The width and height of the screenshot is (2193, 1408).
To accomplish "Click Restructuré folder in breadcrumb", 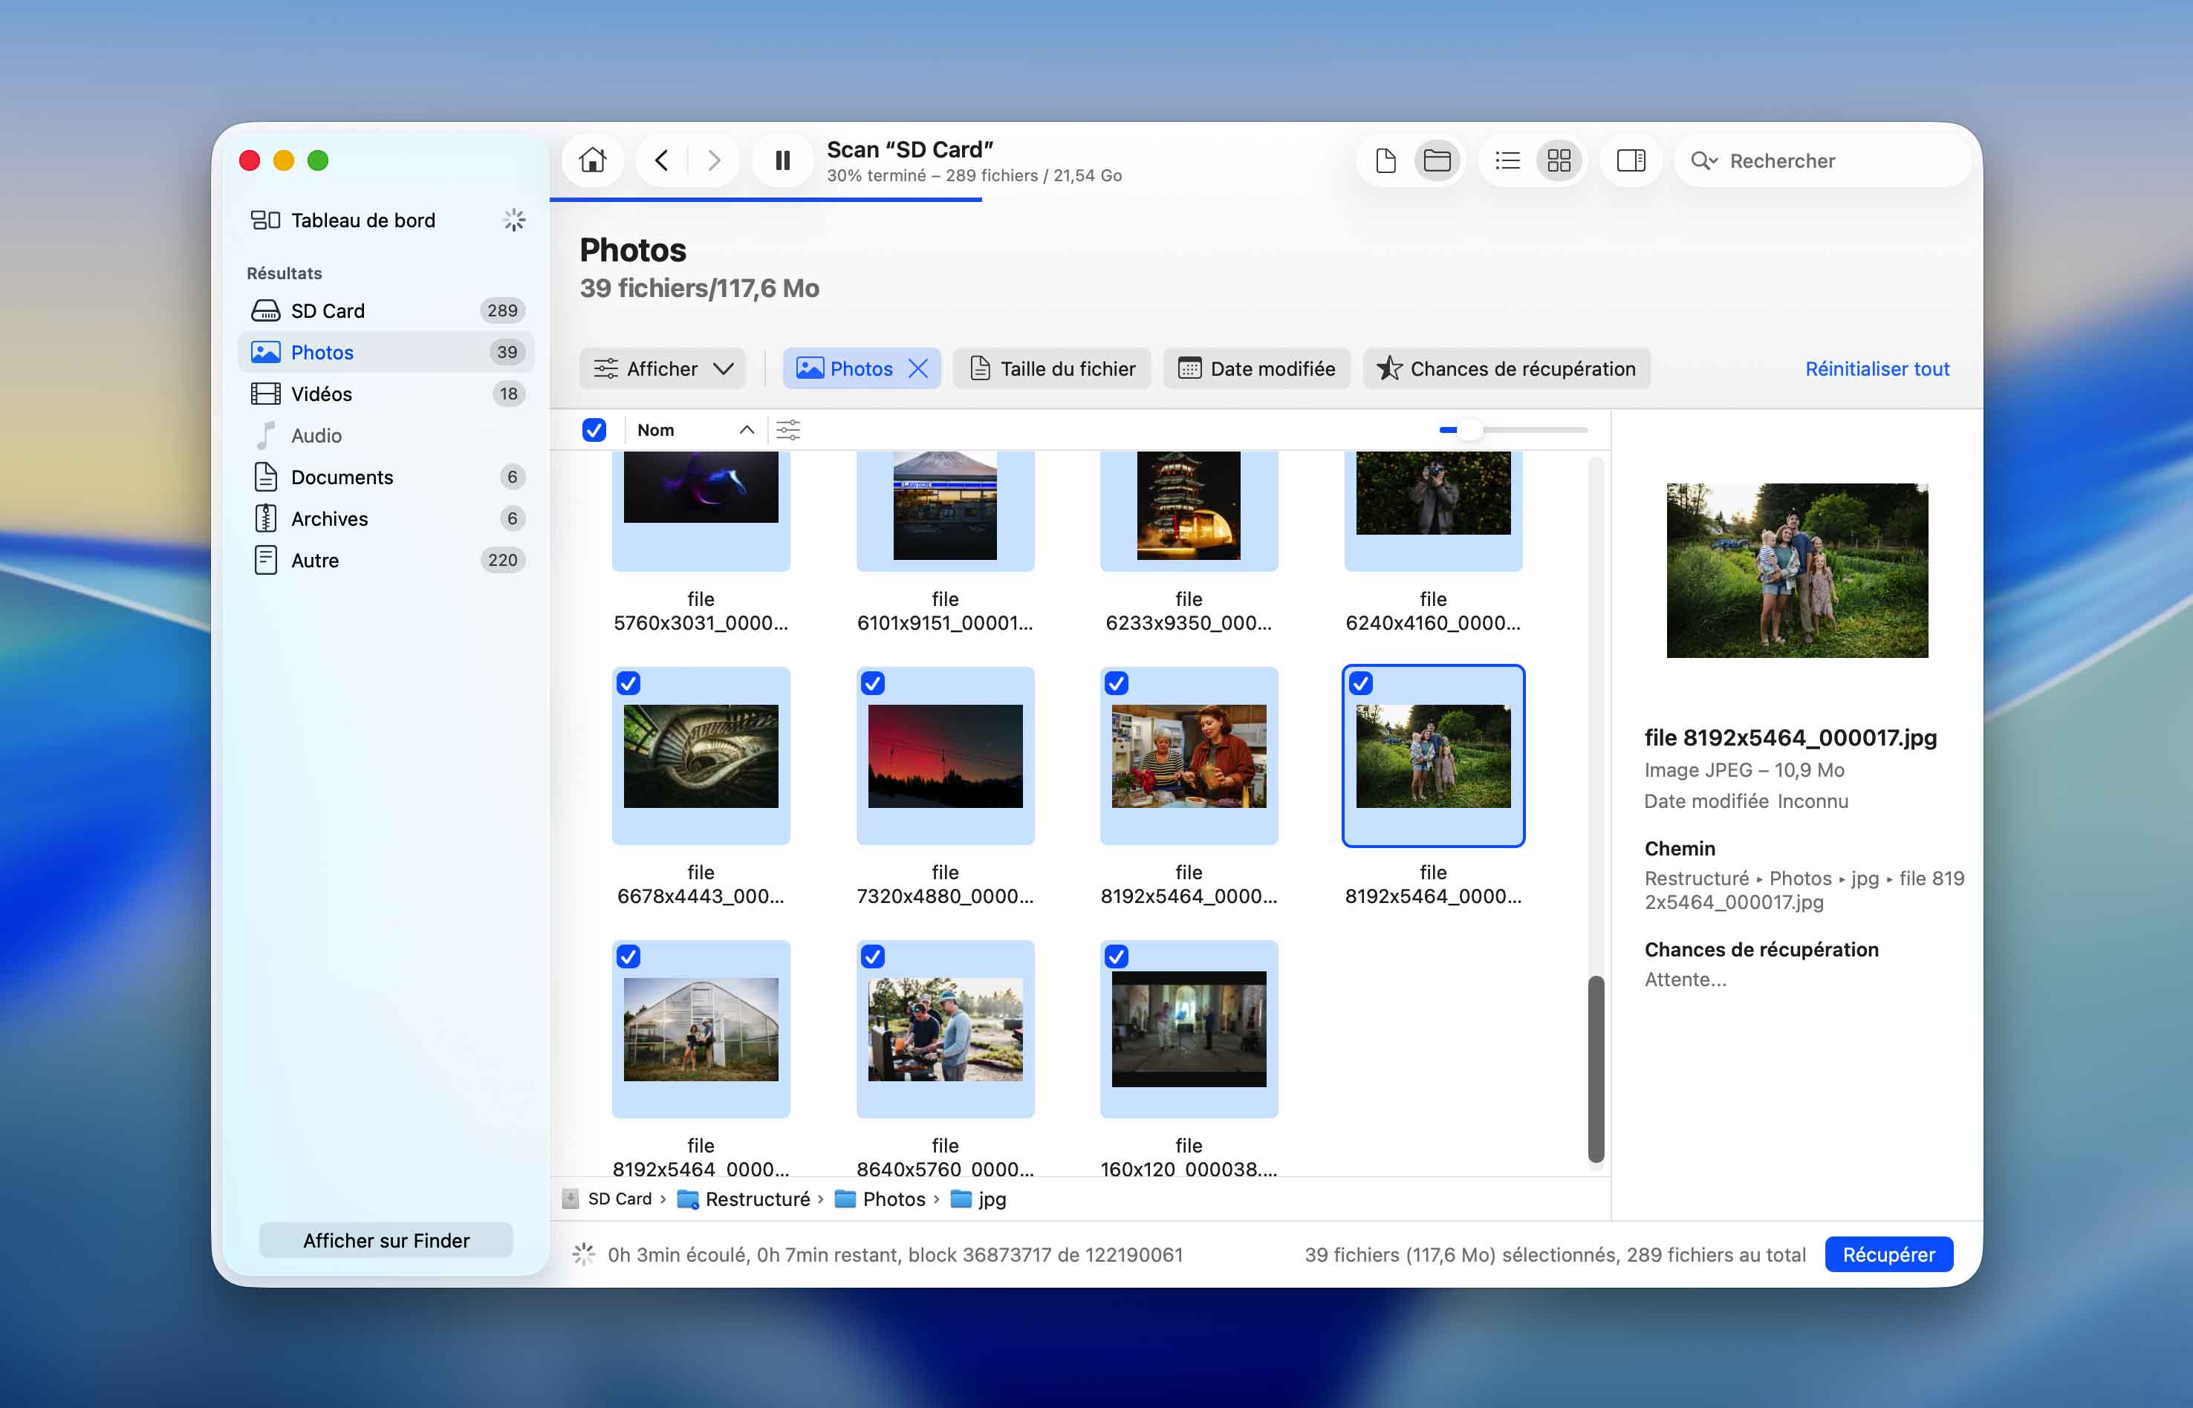I will pos(744,1199).
